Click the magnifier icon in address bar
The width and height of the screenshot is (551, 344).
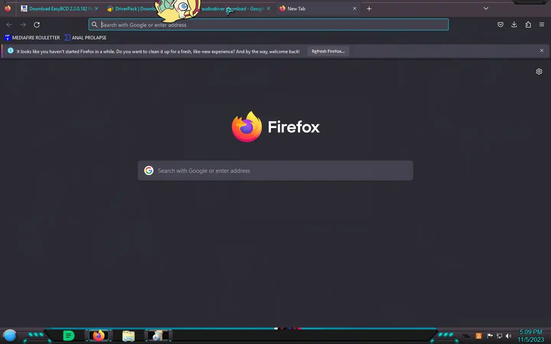coord(95,25)
